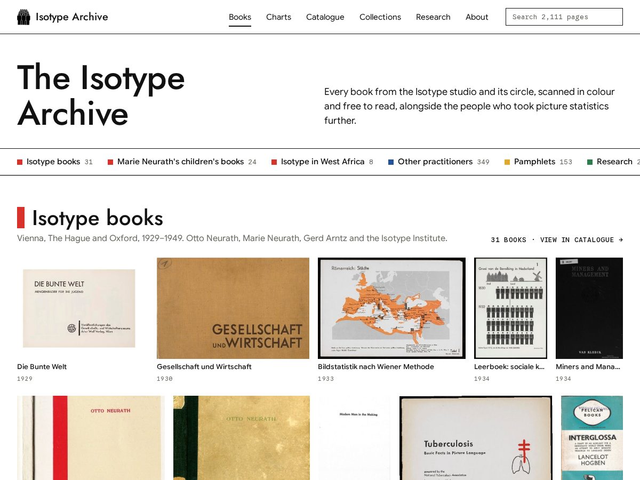Open the About nav item
This screenshot has height=480, width=640.
(x=477, y=17)
